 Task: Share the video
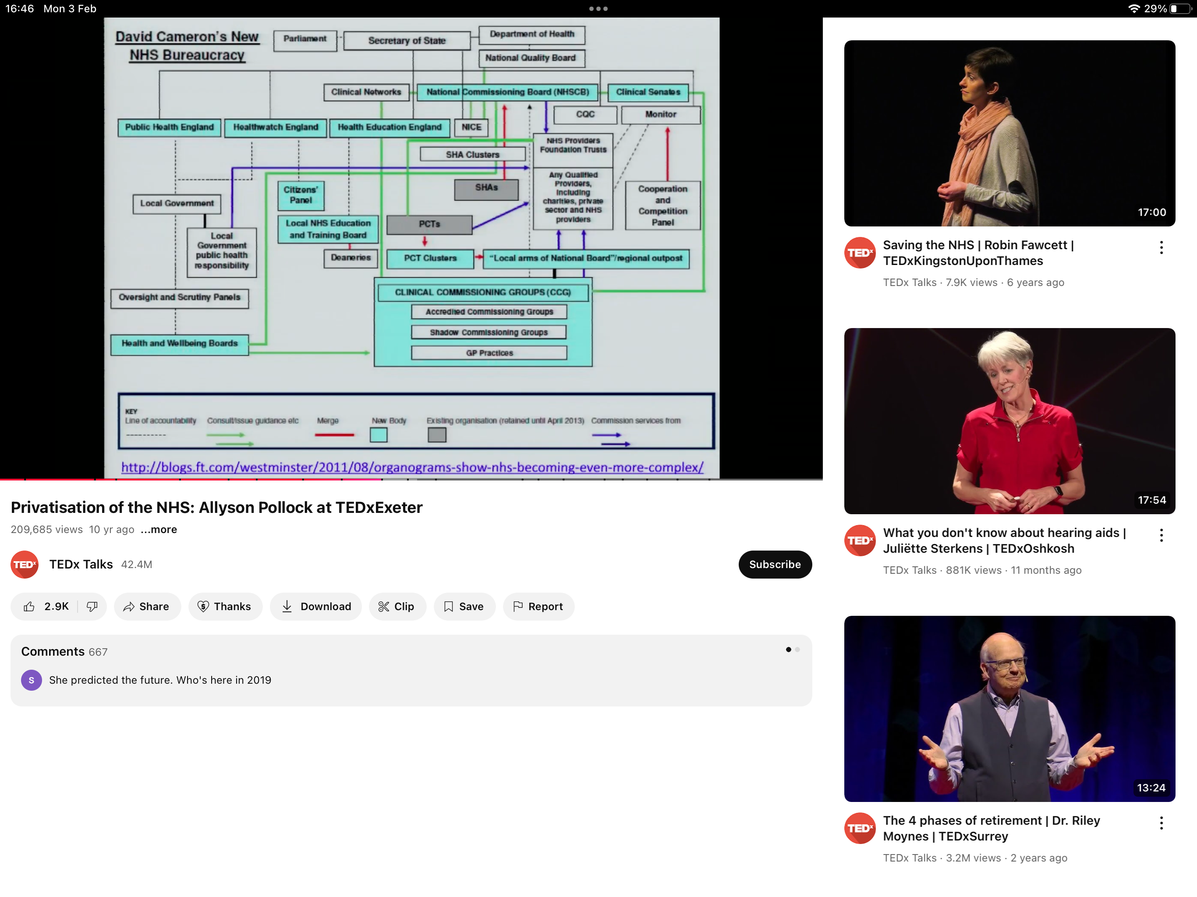tap(147, 607)
